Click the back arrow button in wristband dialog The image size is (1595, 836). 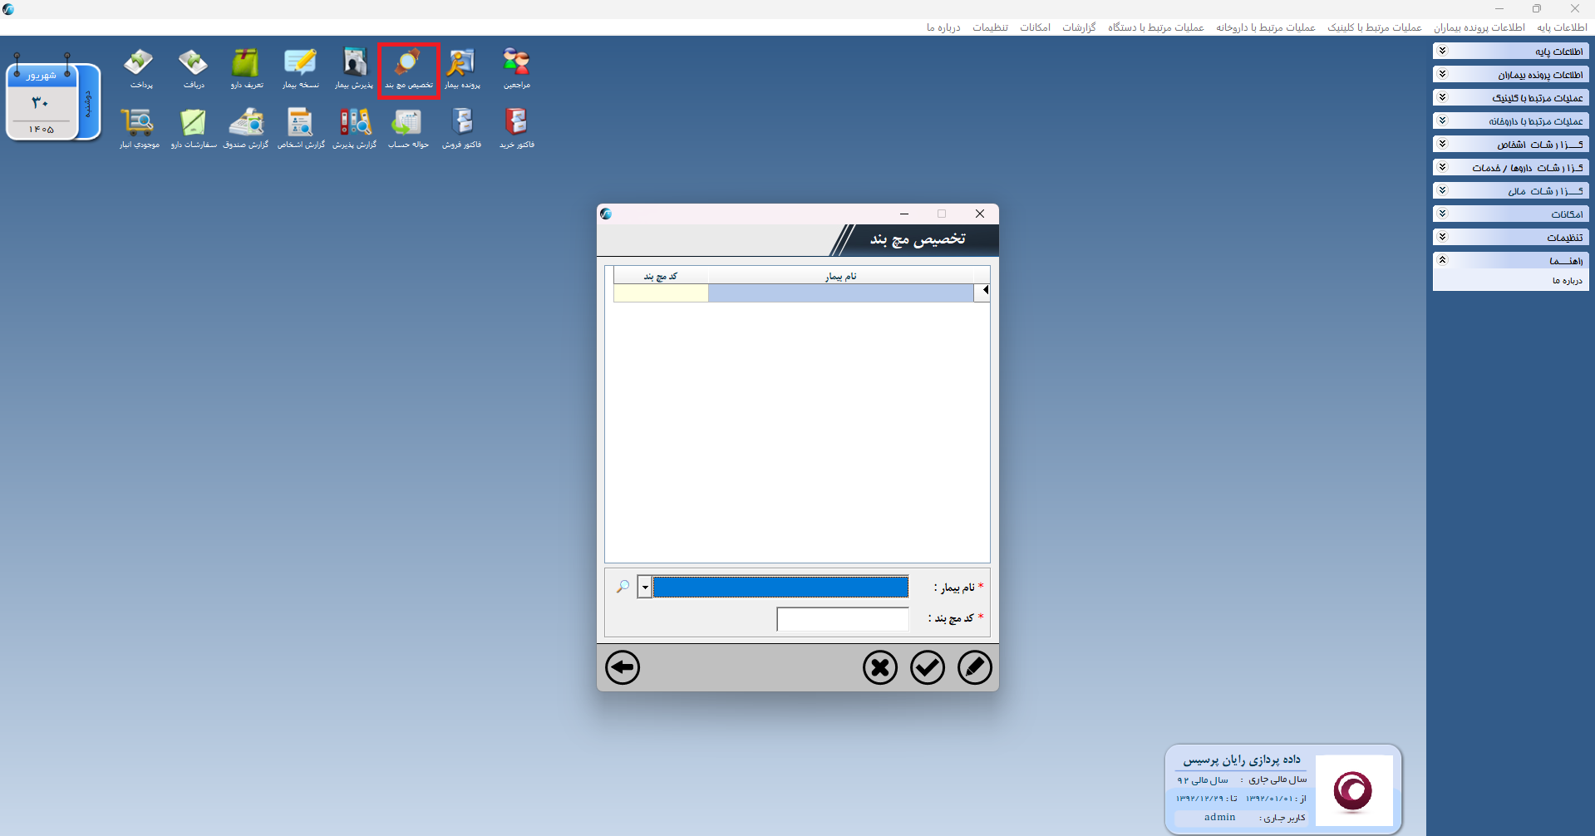coord(623,667)
